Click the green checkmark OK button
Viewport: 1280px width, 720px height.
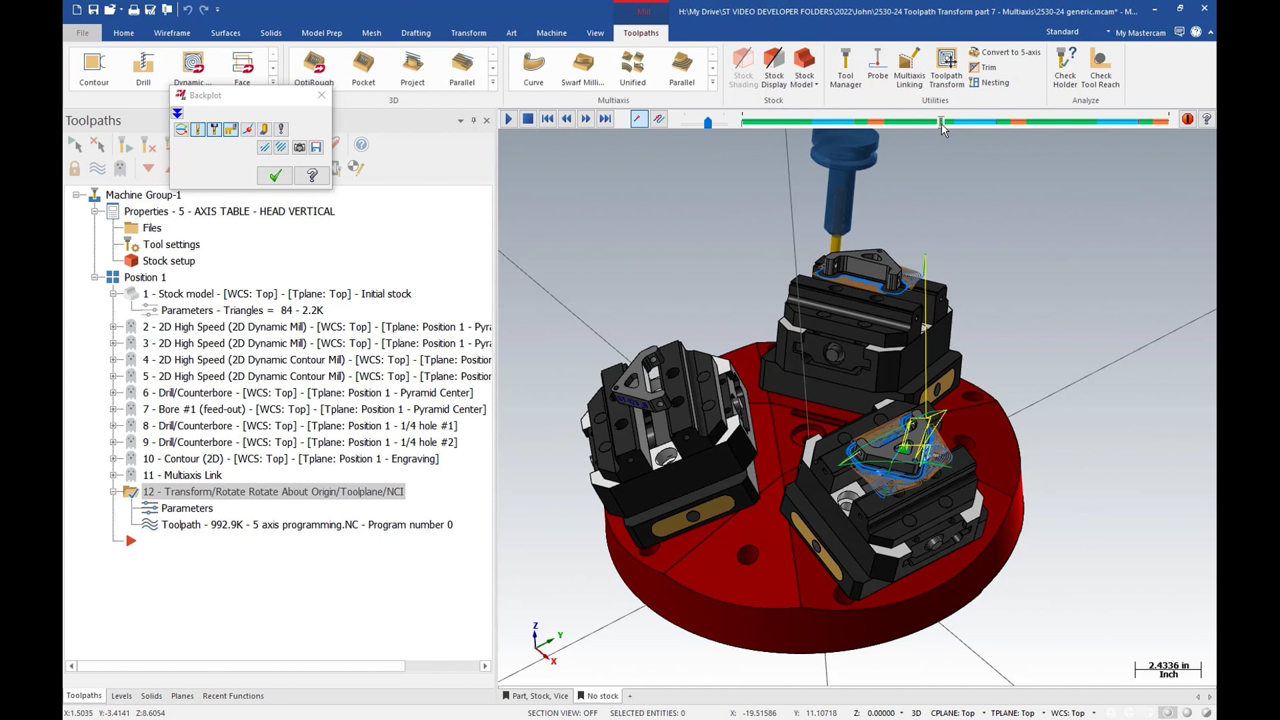point(274,176)
